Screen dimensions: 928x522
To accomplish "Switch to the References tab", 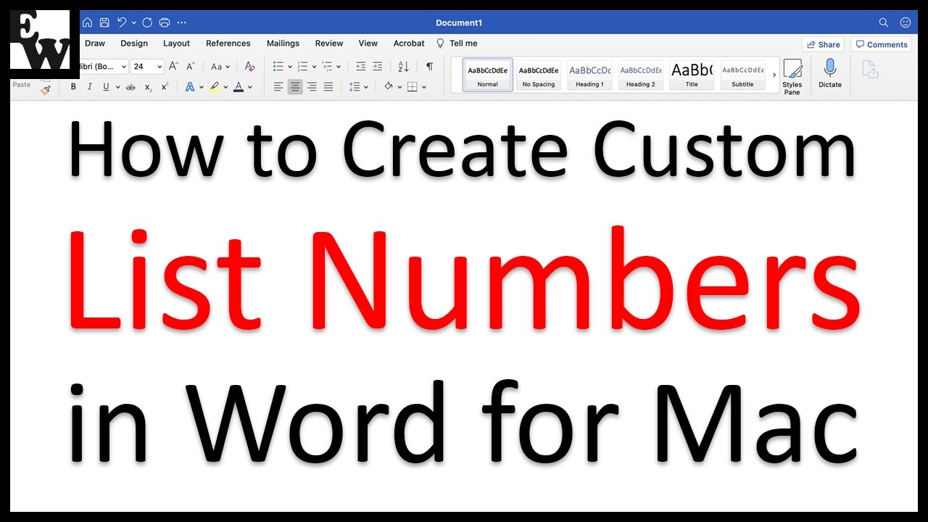I will pyautogui.click(x=228, y=43).
